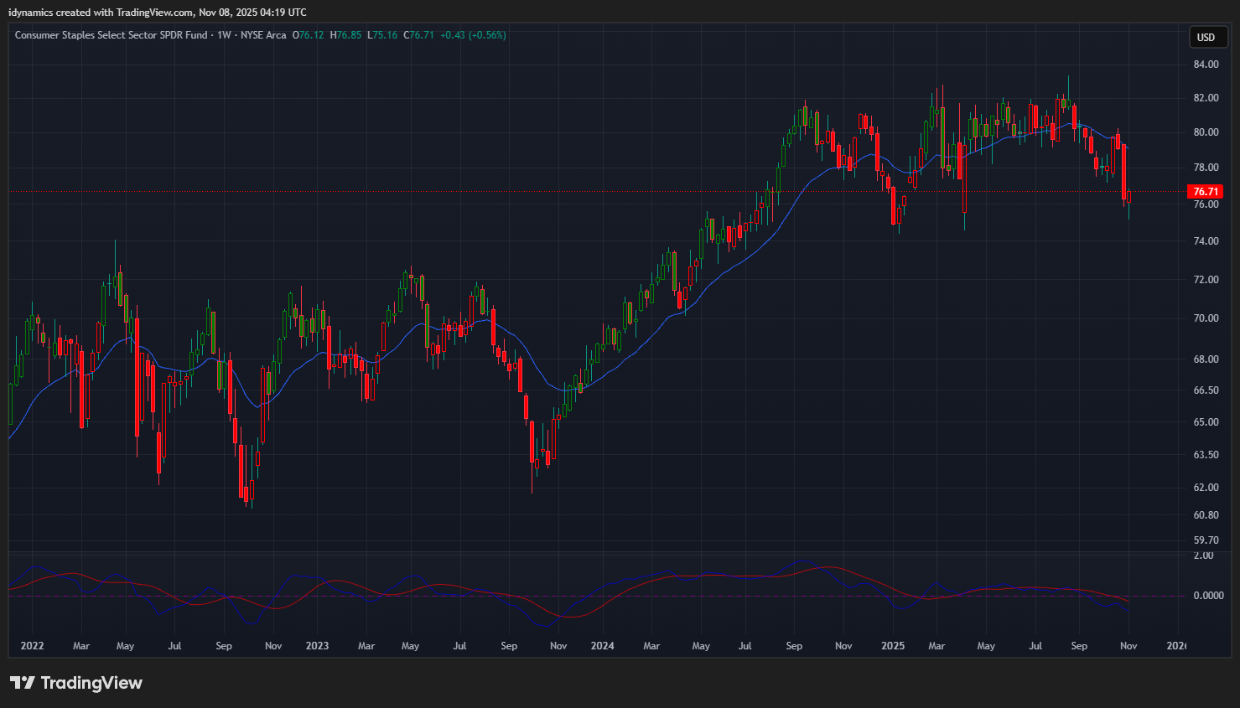Click the TradingView logo icon

click(23, 683)
